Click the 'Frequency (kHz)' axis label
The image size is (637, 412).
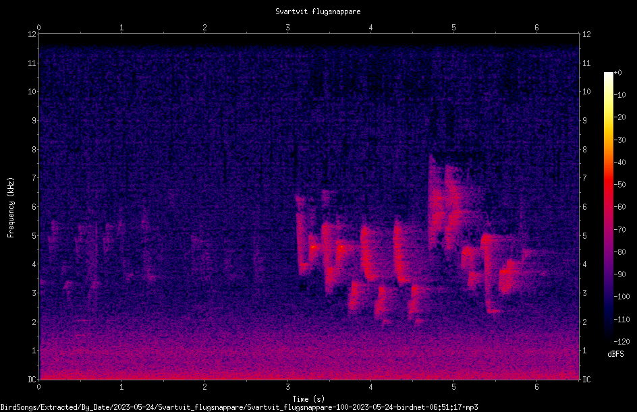11,208
